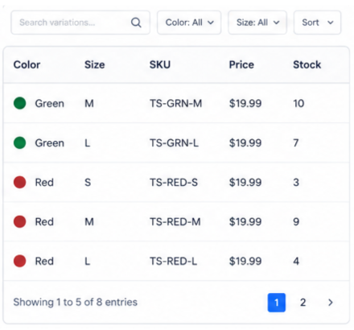This screenshot has height=330, width=354.
Task: Open the Size: All dropdown
Action: 257,23
